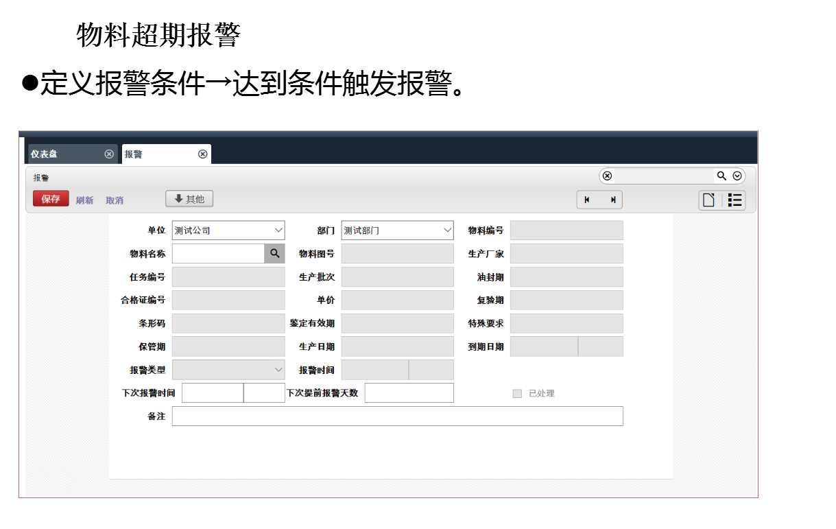Screen dimensions: 836x529
Task: Clear the search box with the ⊗ icon
Action: (x=608, y=176)
